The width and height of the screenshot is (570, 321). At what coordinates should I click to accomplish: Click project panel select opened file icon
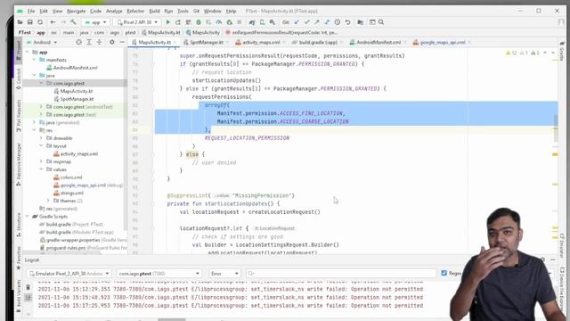pyautogui.click(x=78, y=42)
